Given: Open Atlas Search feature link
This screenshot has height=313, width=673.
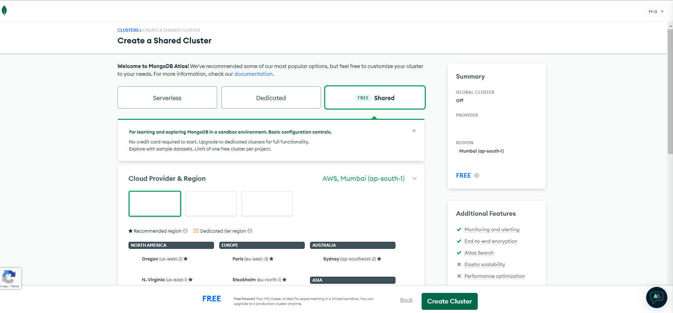Looking at the screenshot, I should point(479,253).
